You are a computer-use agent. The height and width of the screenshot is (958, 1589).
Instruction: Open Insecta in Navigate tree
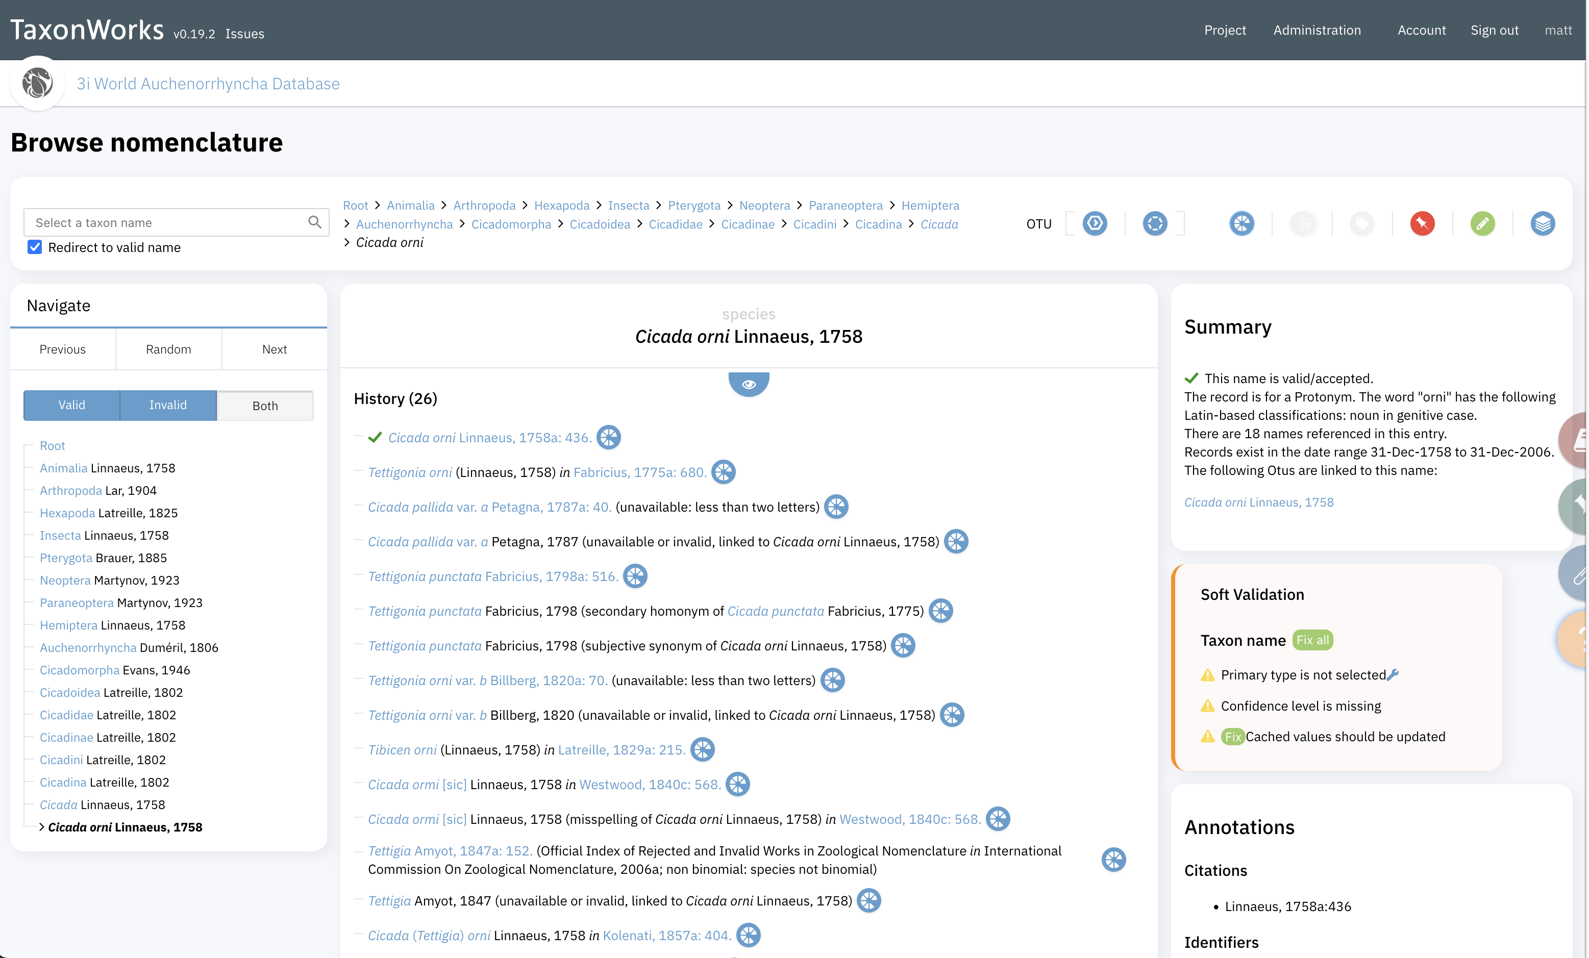tap(60, 535)
